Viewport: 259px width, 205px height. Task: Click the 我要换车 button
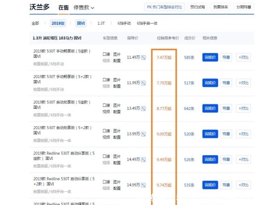tap(221, 7)
